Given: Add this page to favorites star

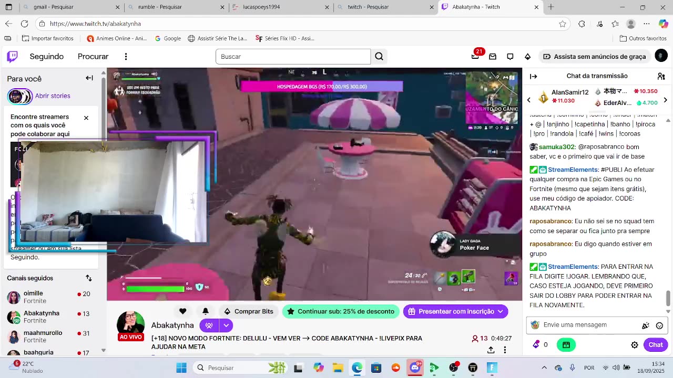Looking at the screenshot, I should coord(563,24).
